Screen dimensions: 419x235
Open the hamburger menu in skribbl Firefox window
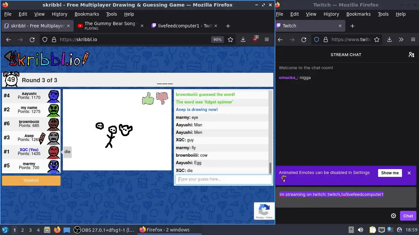coord(267,39)
